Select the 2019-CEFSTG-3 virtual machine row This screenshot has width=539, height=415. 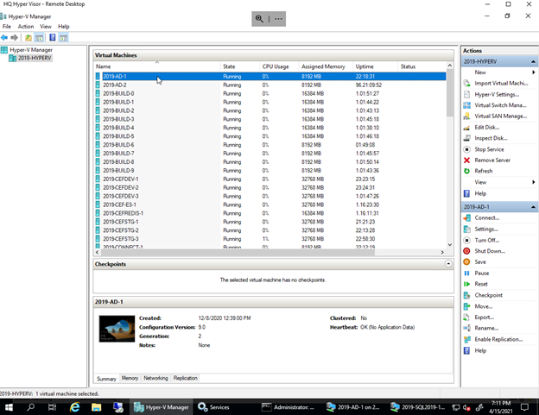click(269, 239)
